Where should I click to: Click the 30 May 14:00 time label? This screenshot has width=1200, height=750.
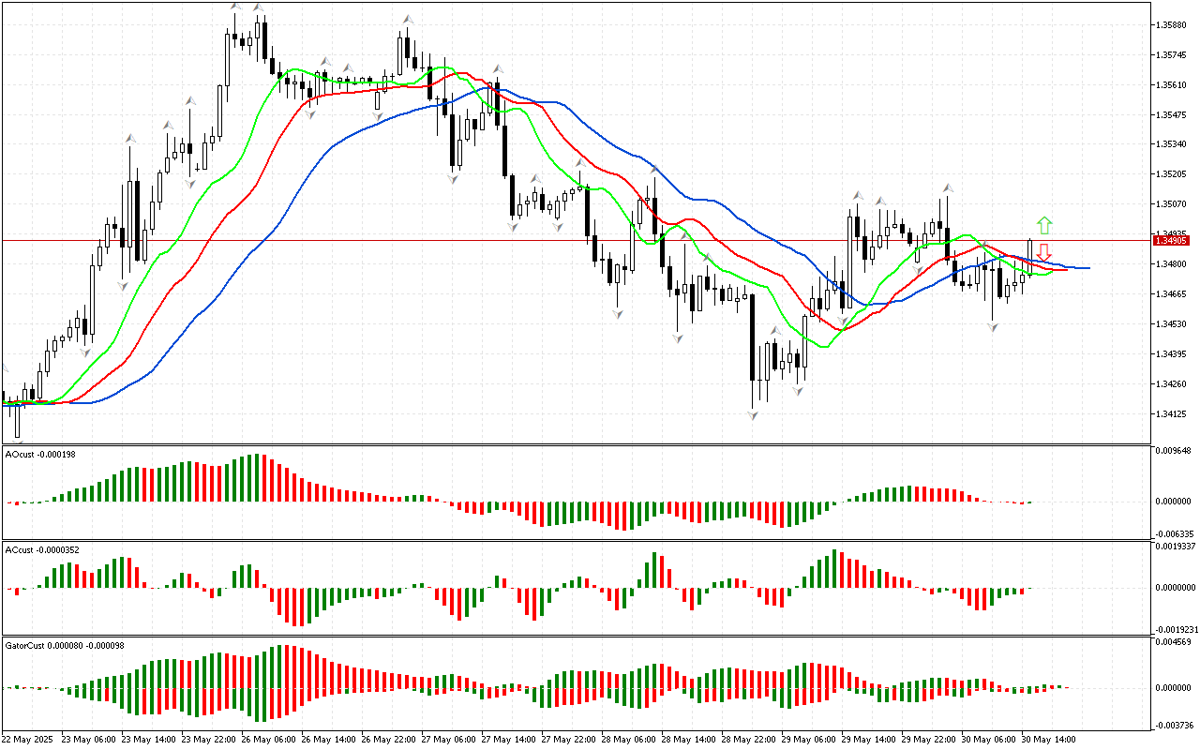point(1048,740)
